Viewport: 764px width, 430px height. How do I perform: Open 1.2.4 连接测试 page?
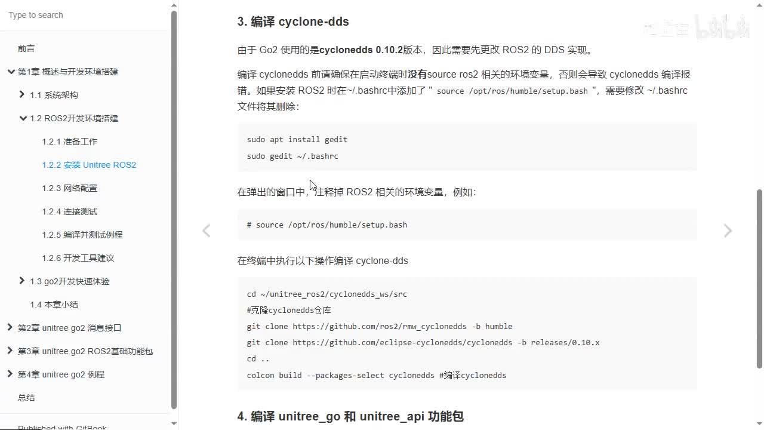click(69, 211)
